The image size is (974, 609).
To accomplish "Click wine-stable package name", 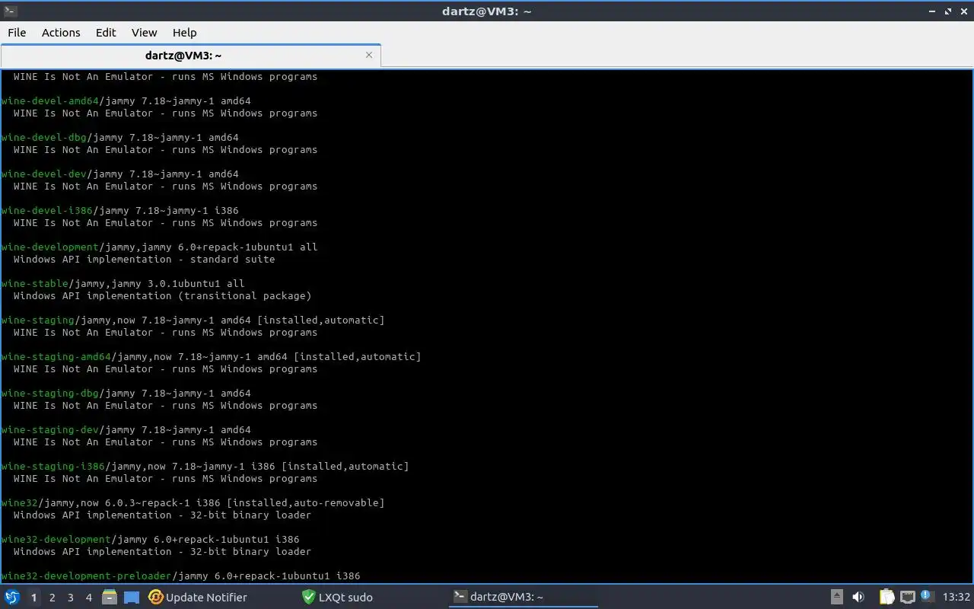I will pyautogui.click(x=35, y=284).
